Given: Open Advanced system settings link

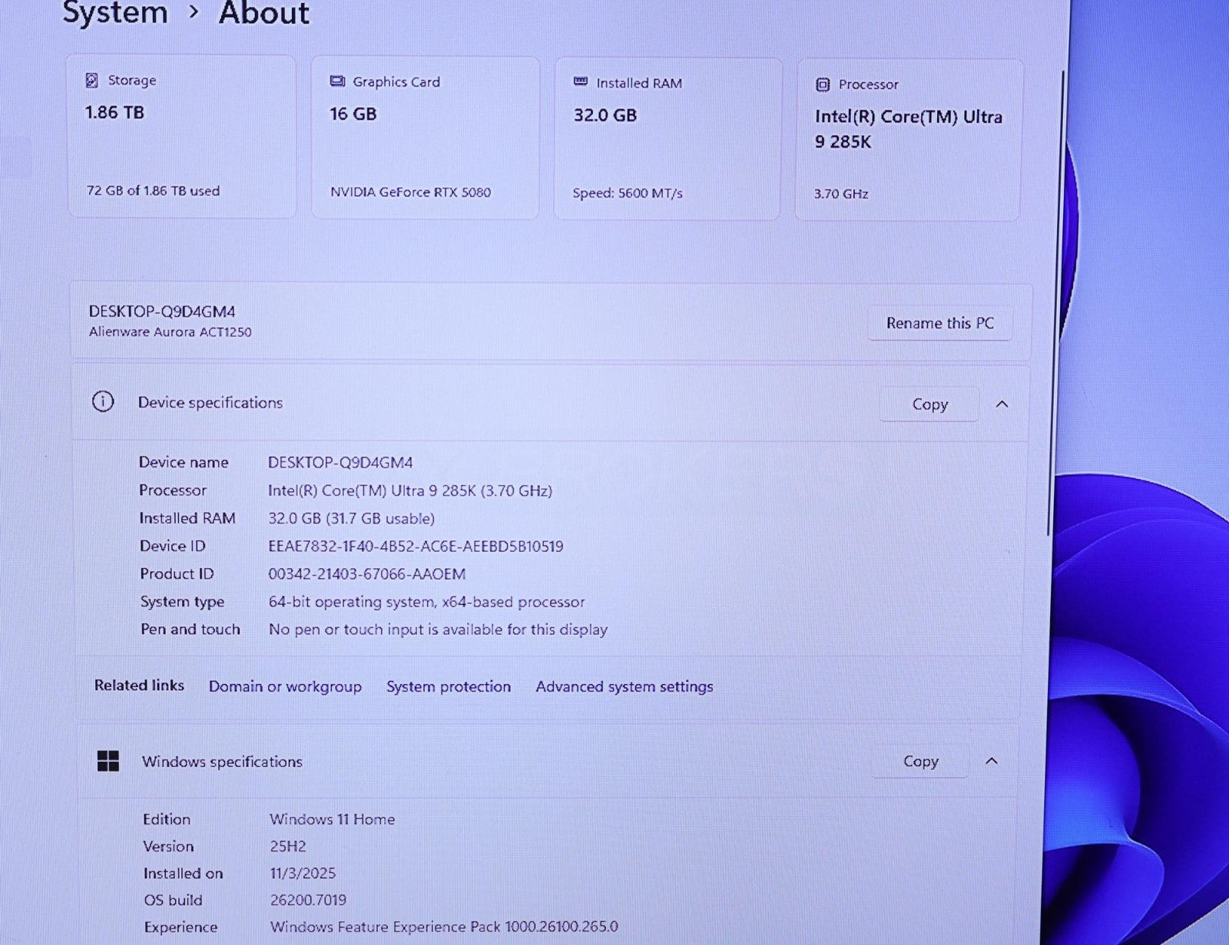Looking at the screenshot, I should click(624, 686).
